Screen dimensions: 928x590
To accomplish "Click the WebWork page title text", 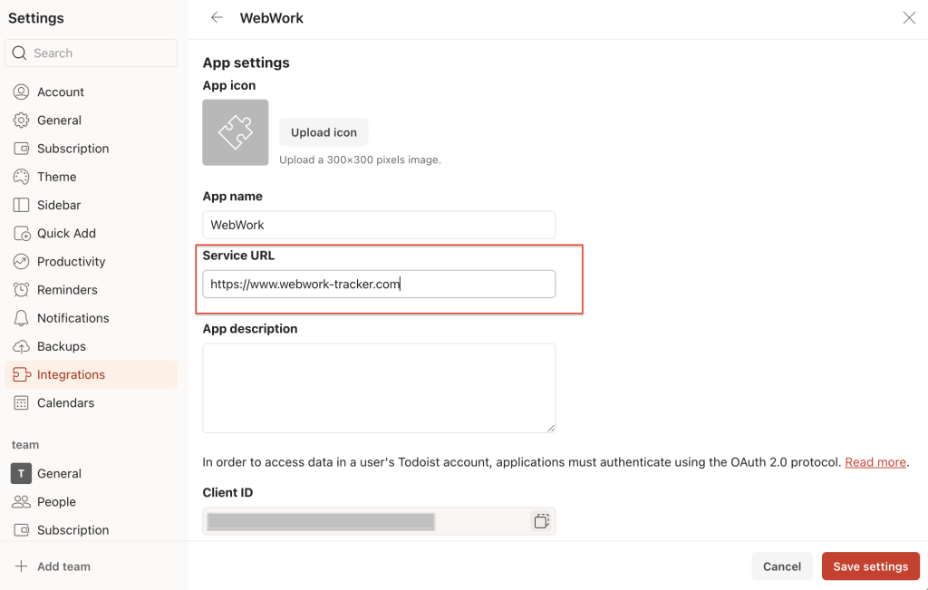I will pyautogui.click(x=272, y=18).
